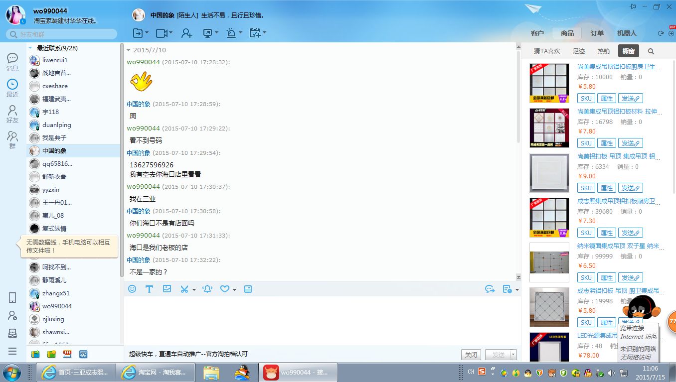The width and height of the screenshot is (676, 382).
Task: Send a window shake with the bell icon
Action: [208, 289]
